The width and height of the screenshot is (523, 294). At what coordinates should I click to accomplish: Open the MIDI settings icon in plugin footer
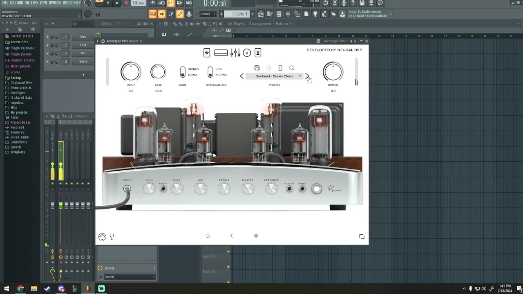pos(102,236)
